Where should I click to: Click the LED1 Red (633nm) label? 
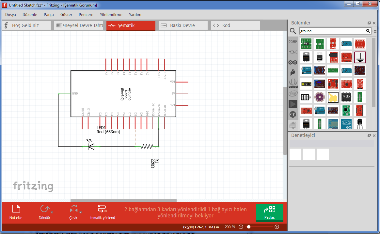tap(108, 130)
